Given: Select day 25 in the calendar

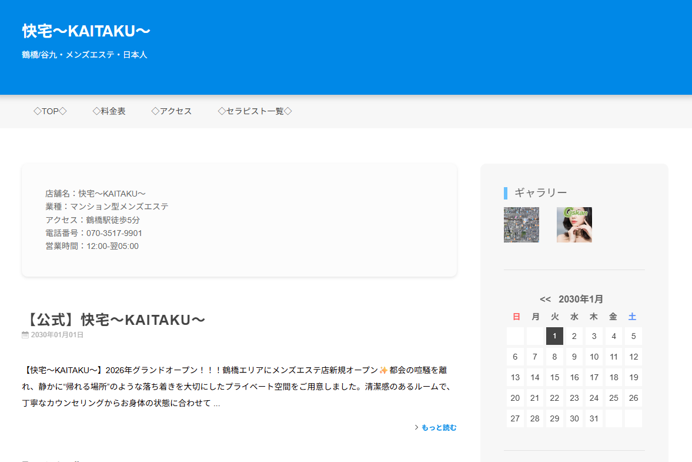Looking at the screenshot, I should coord(614,398).
